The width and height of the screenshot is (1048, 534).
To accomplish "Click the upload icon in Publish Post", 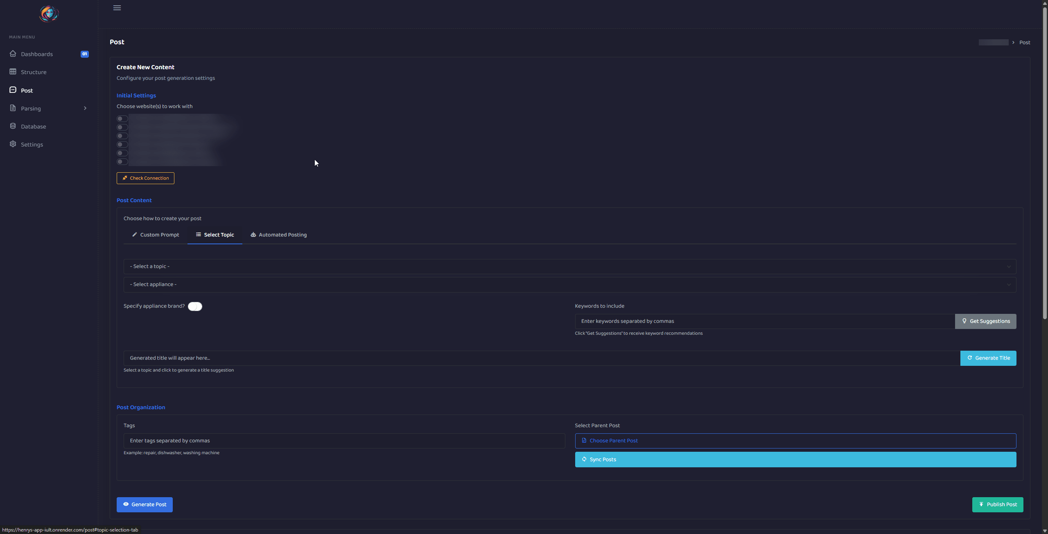I will click(981, 504).
